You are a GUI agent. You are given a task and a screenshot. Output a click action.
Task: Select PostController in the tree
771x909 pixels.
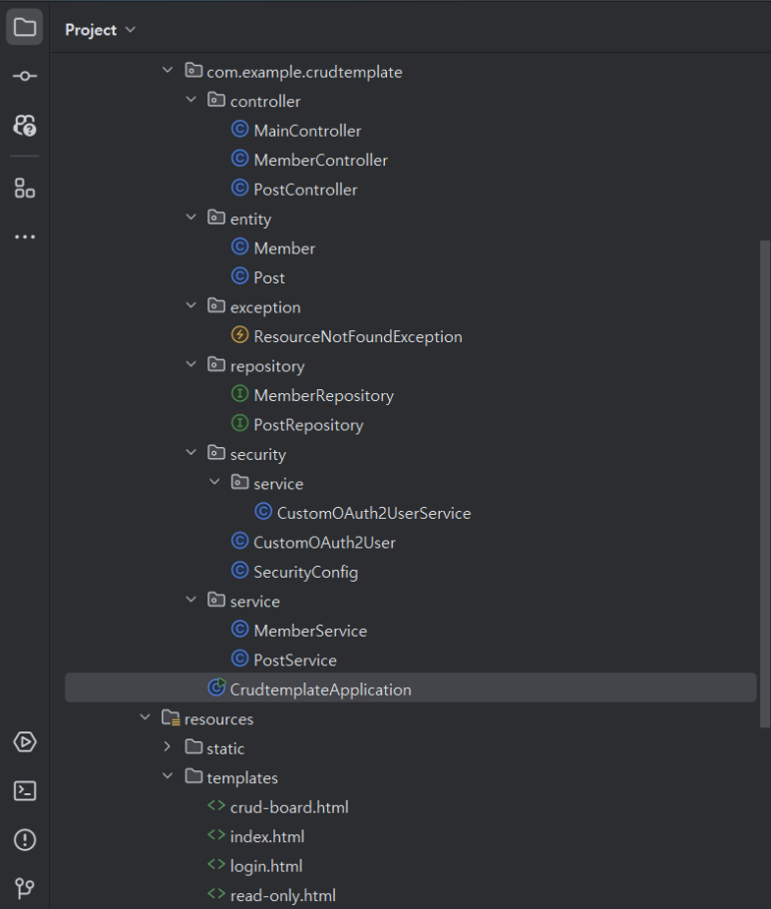[305, 191]
